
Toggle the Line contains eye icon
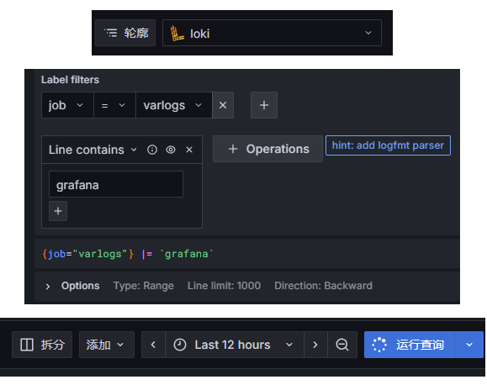pyautogui.click(x=171, y=150)
